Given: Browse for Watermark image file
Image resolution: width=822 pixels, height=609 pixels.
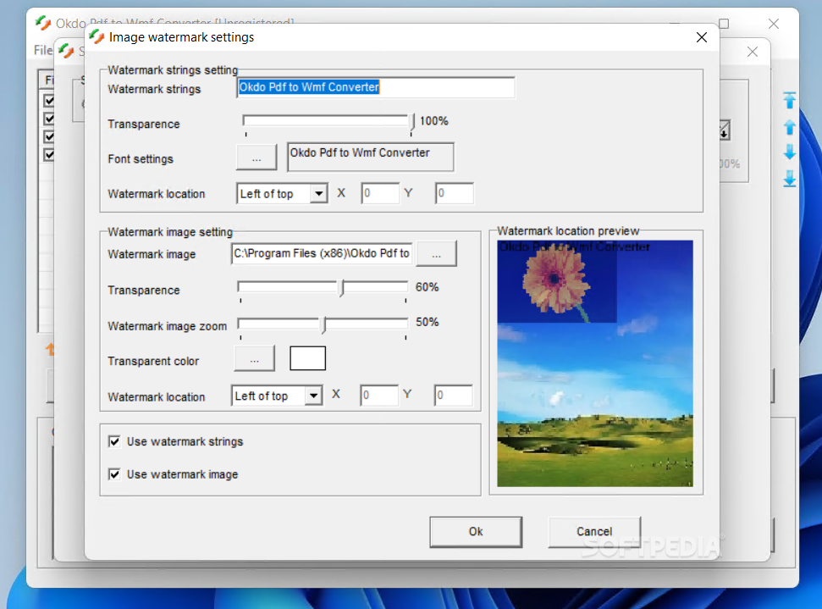Looking at the screenshot, I should [x=436, y=254].
